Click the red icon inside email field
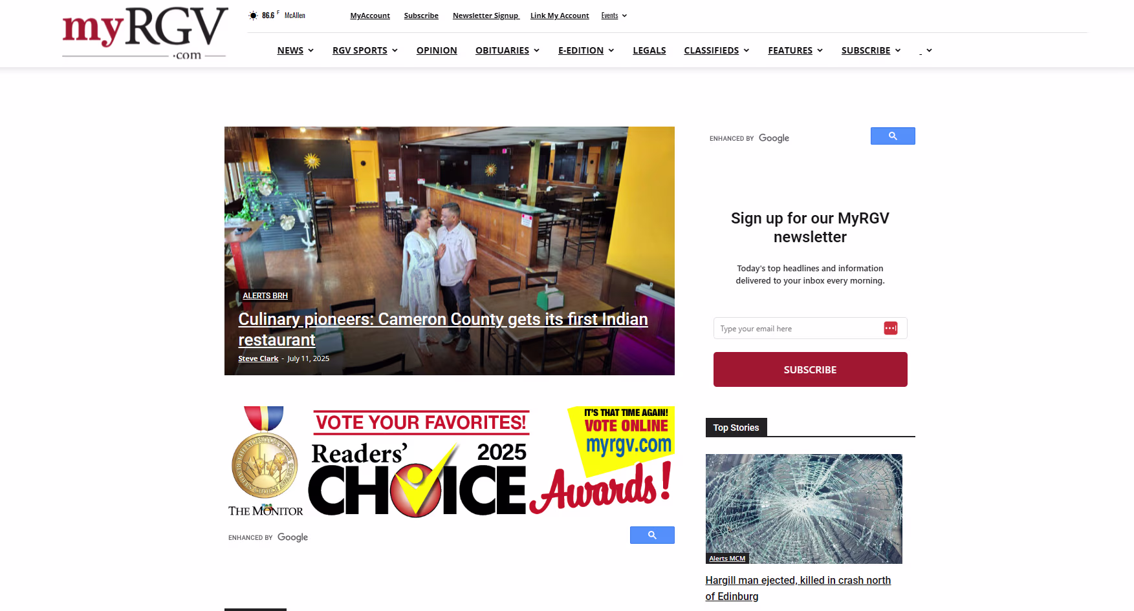Screen dimensions: 1134x611 (x=891, y=328)
